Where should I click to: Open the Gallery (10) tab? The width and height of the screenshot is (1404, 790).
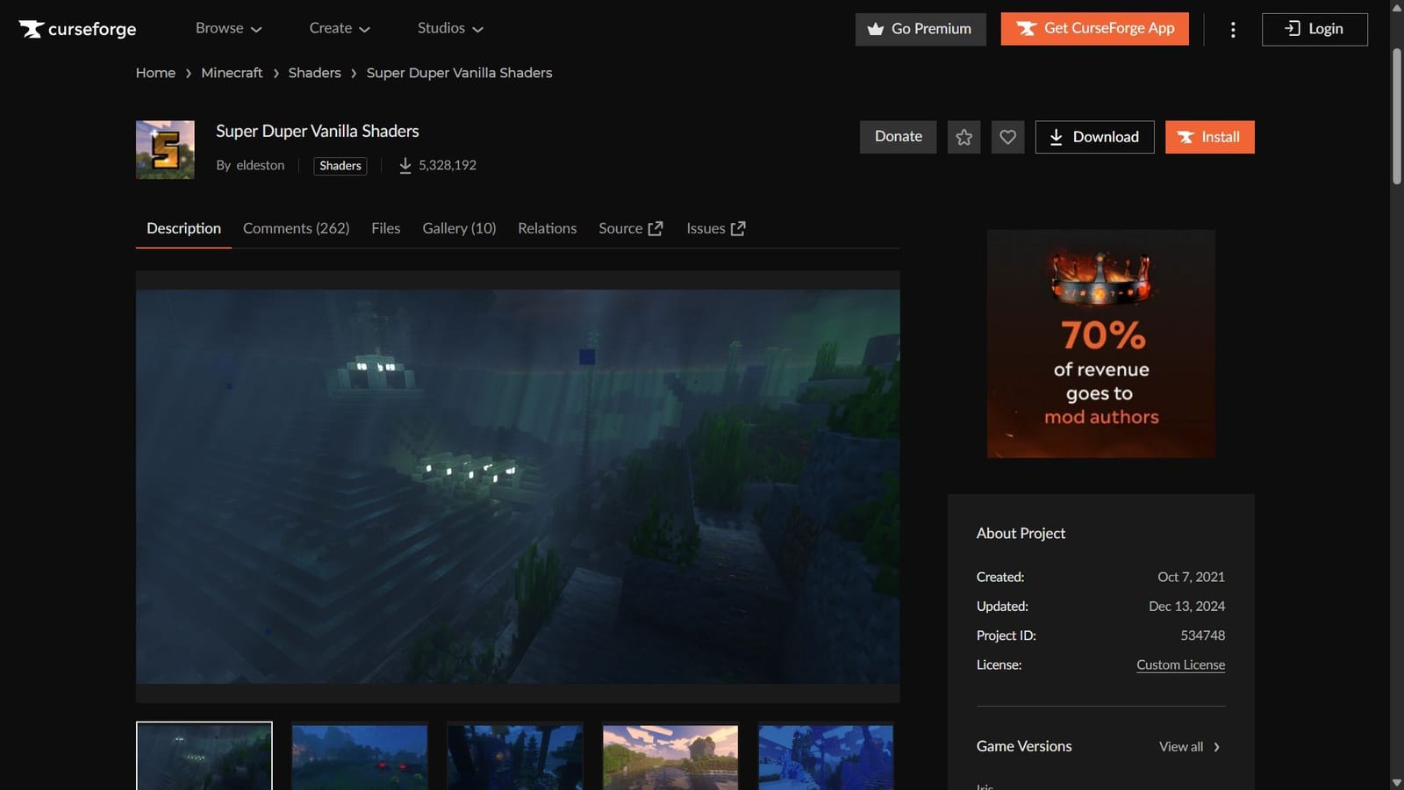[x=458, y=228]
